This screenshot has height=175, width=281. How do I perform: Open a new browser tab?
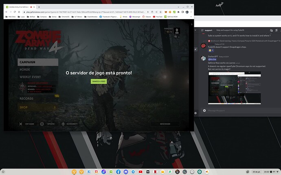(39, 7)
